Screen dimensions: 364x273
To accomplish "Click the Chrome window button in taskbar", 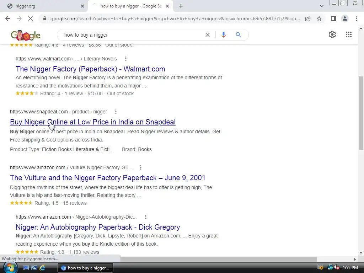I will pos(85,268).
